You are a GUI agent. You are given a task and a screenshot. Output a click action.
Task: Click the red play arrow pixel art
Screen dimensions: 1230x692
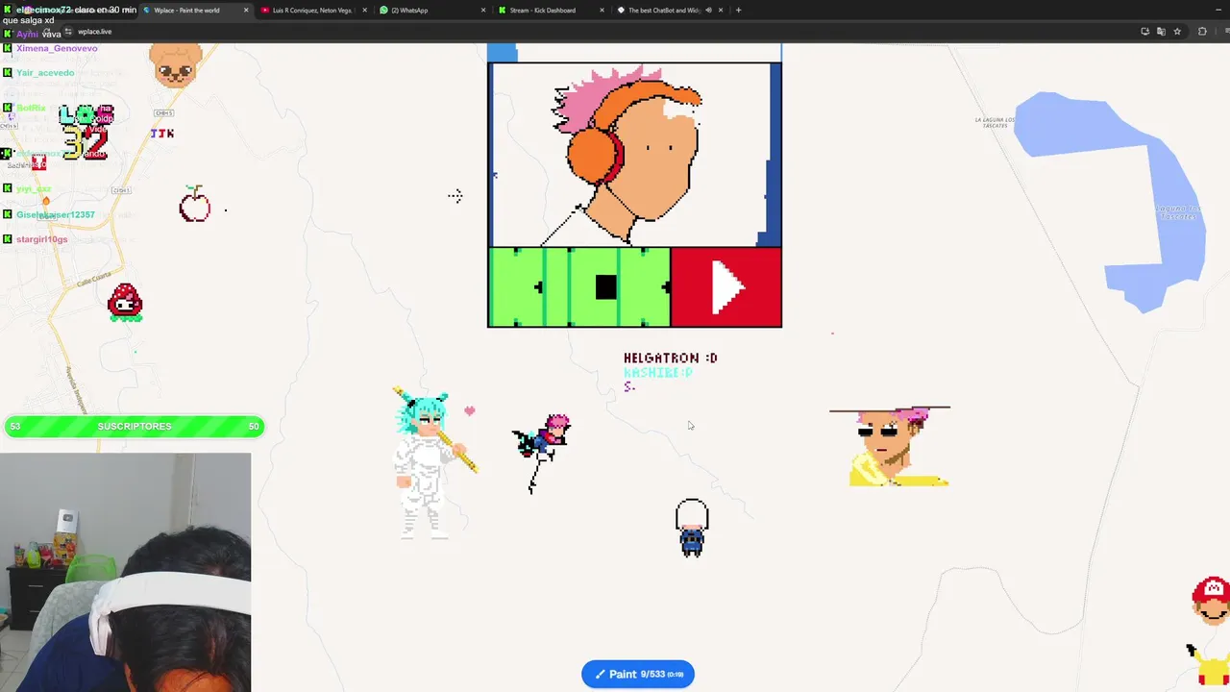[726, 286]
